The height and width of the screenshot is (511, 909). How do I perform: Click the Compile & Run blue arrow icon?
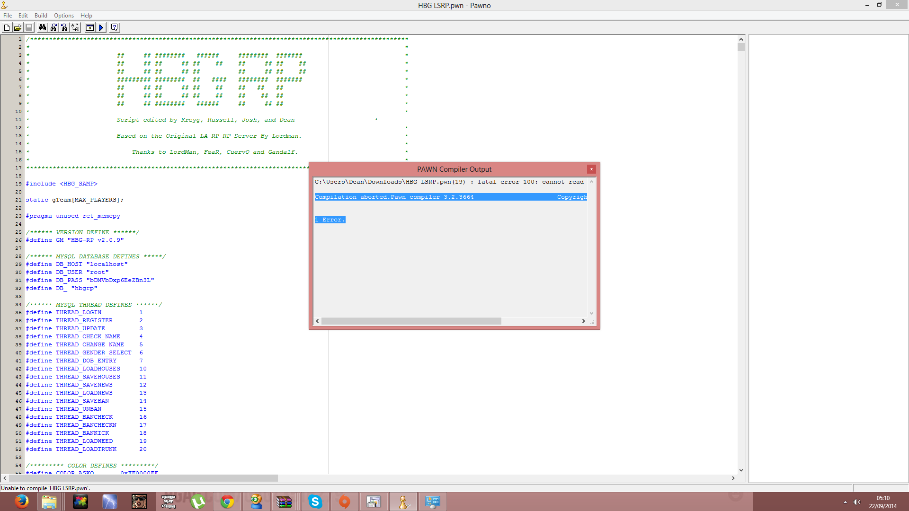click(x=100, y=27)
